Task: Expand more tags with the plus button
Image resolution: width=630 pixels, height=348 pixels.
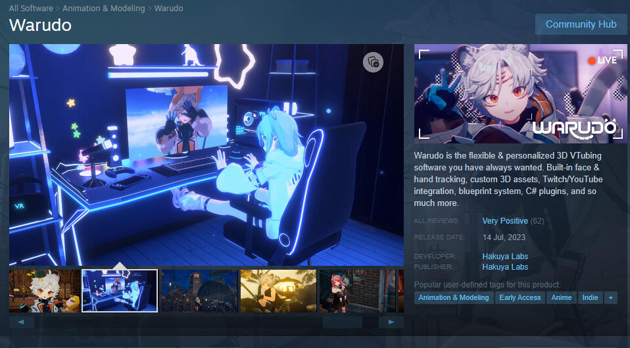Action: [x=611, y=297]
